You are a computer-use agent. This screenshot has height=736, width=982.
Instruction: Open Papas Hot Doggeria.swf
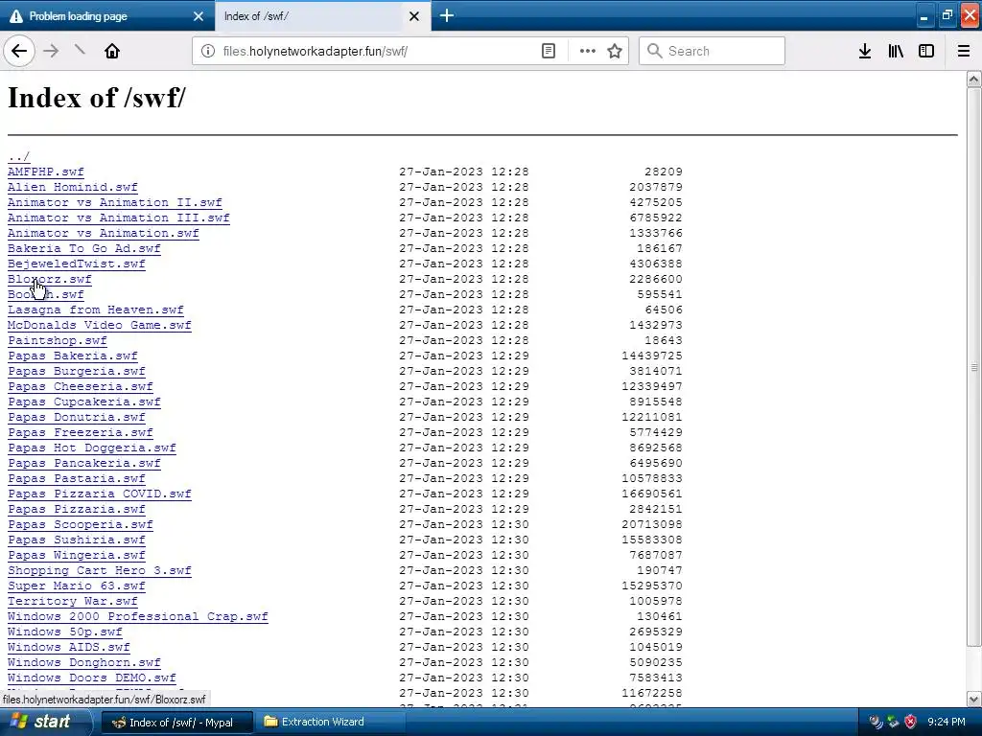[x=92, y=448]
